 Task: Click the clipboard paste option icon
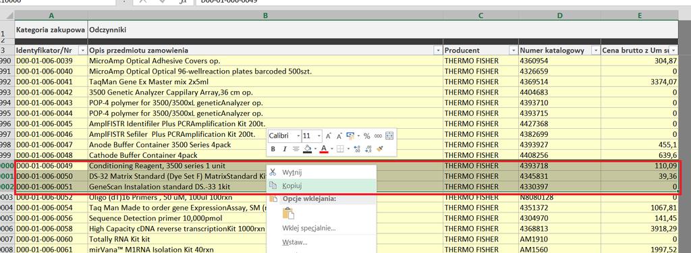coord(289,213)
